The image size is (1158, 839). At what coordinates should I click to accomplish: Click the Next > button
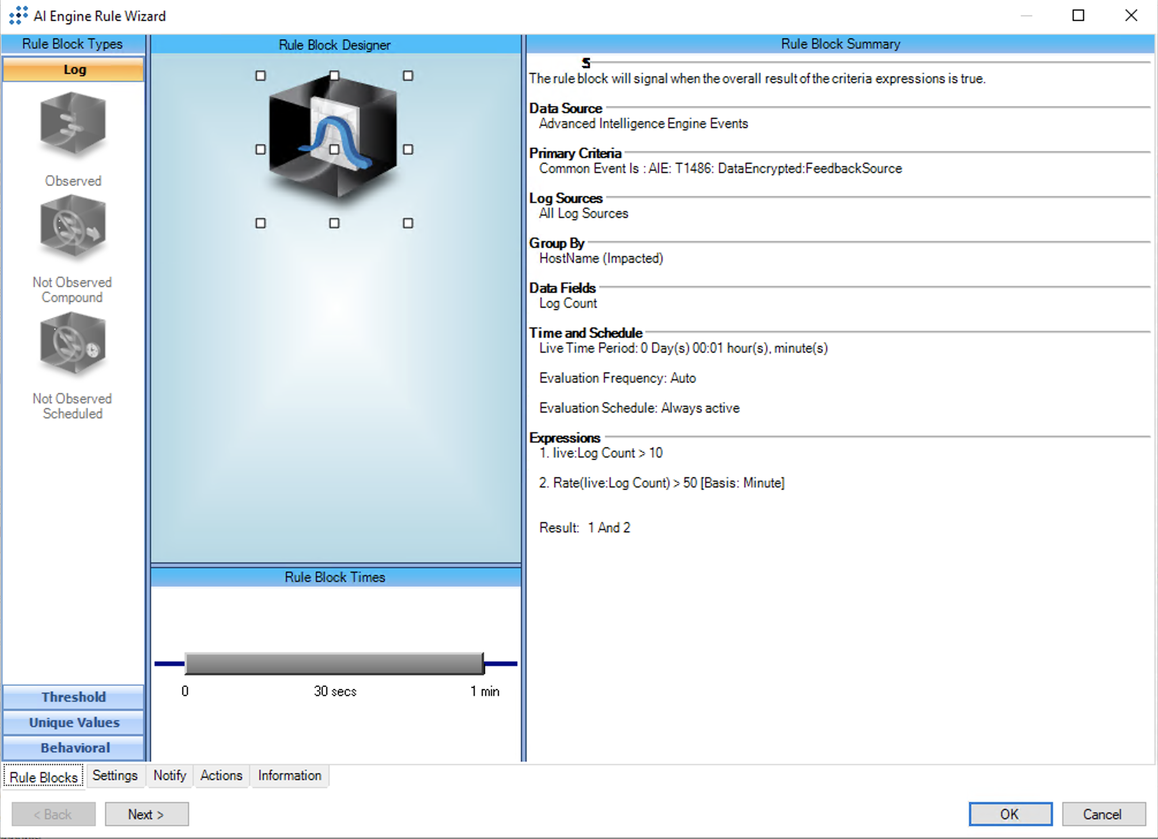146,814
